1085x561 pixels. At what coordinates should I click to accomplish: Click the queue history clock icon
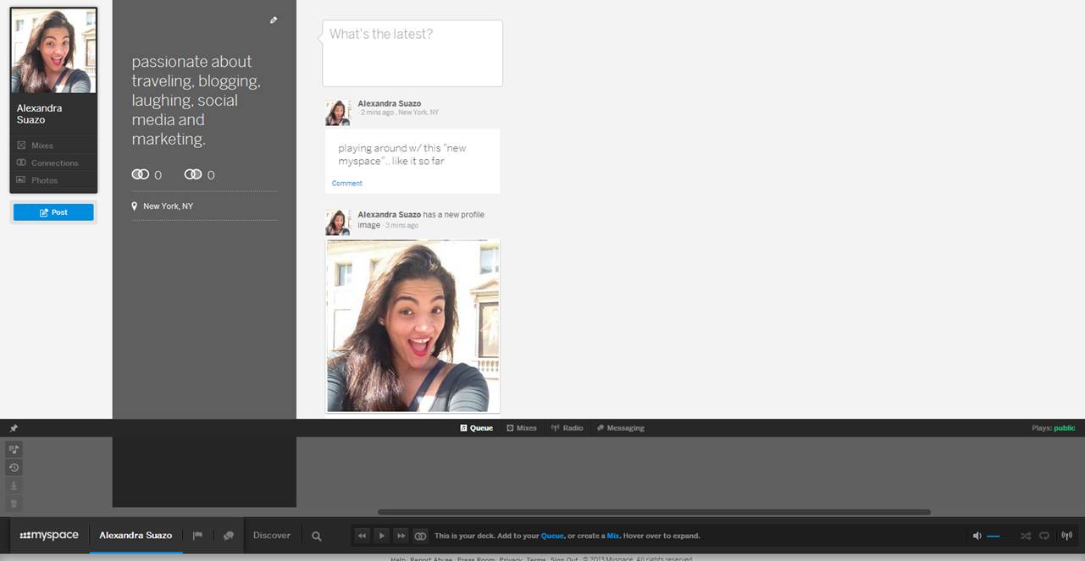pyautogui.click(x=14, y=468)
